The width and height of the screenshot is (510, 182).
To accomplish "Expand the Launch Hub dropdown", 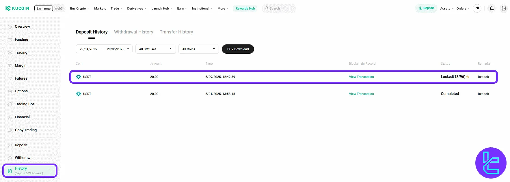I will point(162,8).
